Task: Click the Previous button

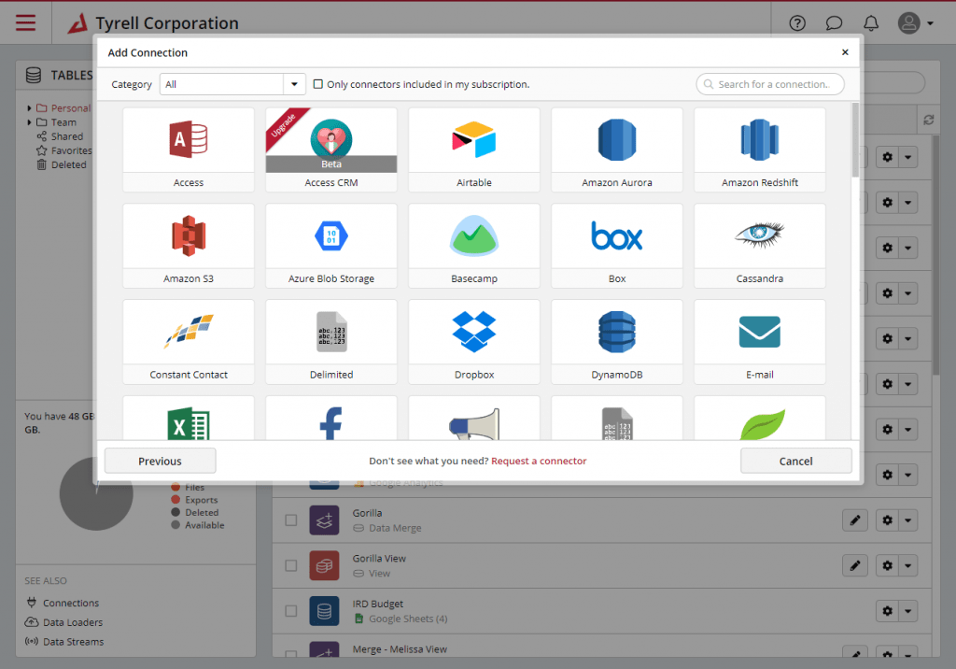Action: (x=160, y=461)
